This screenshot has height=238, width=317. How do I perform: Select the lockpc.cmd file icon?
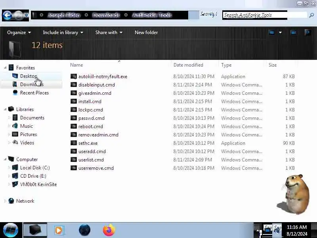click(x=74, y=109)
